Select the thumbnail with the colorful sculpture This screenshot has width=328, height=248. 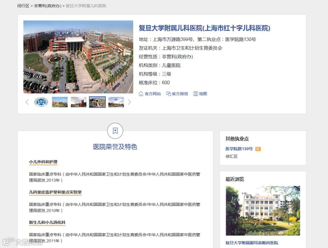(79, 102)
